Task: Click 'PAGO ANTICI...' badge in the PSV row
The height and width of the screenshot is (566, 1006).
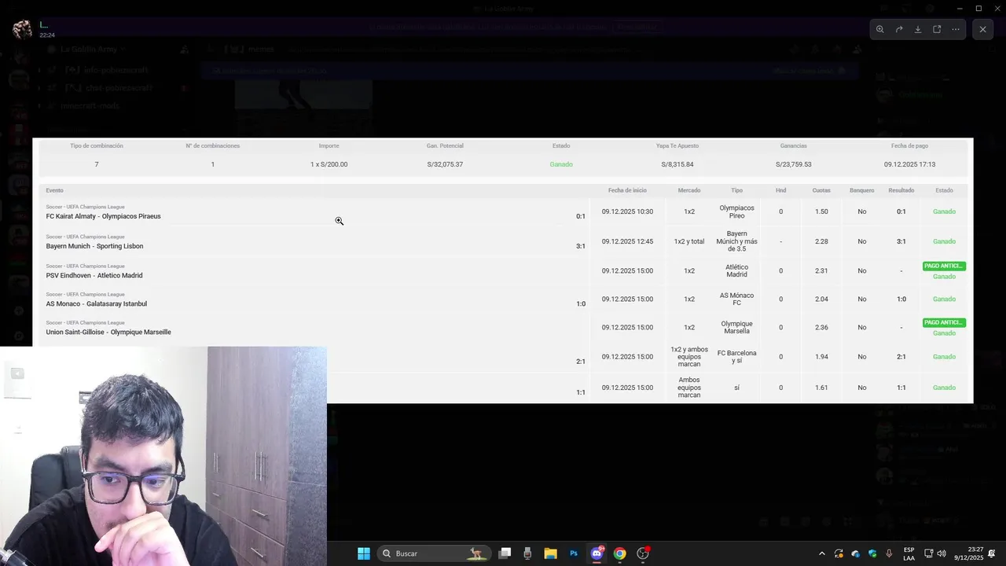Action: (944, 266)
